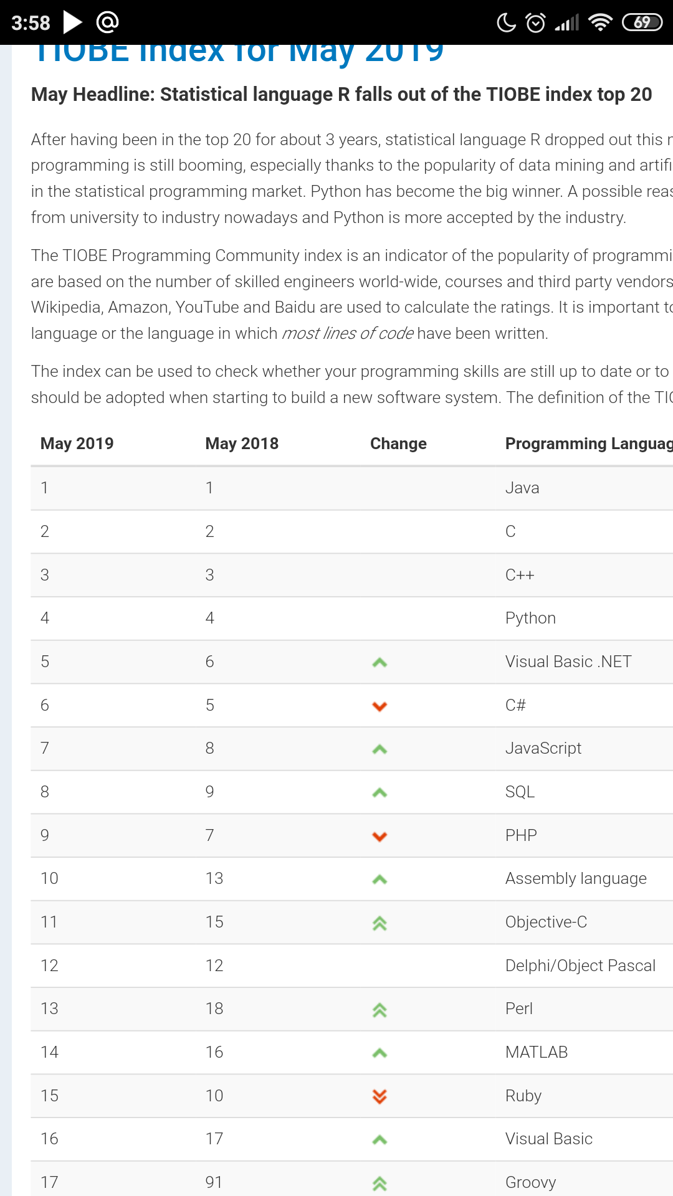673x1196 pixels.
Task: Click the Python row language name
Action: coord(530,618)
